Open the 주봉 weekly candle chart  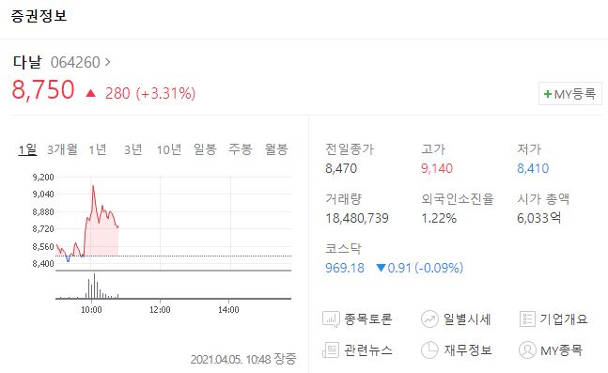point(241,149)
